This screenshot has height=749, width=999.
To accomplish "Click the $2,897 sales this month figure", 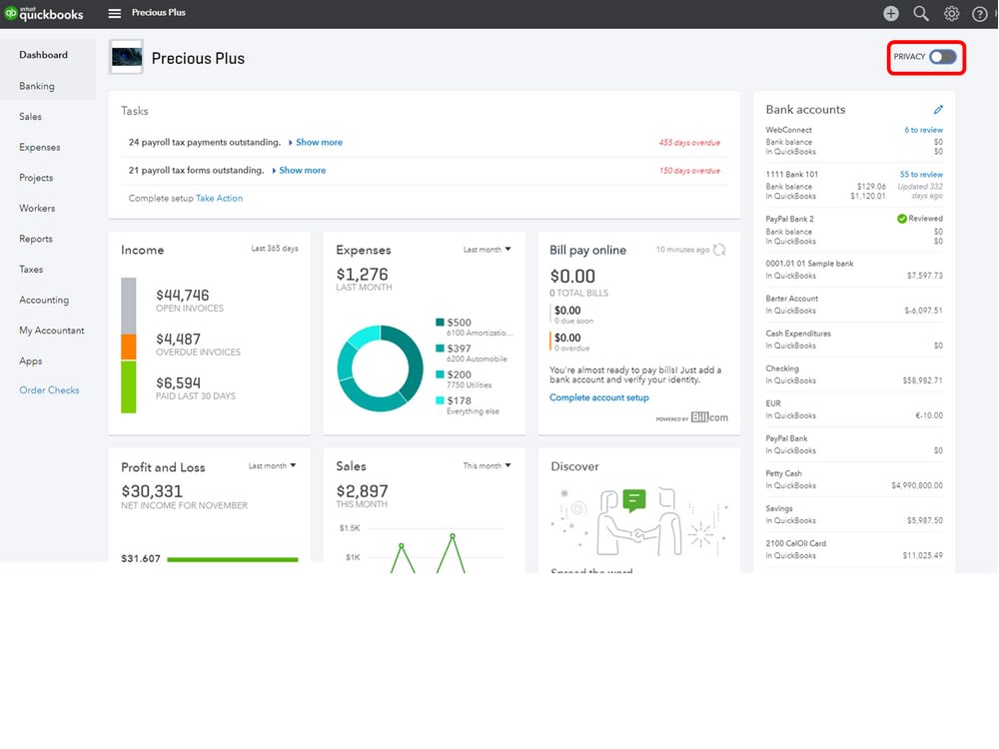I will tap(362, 491).
